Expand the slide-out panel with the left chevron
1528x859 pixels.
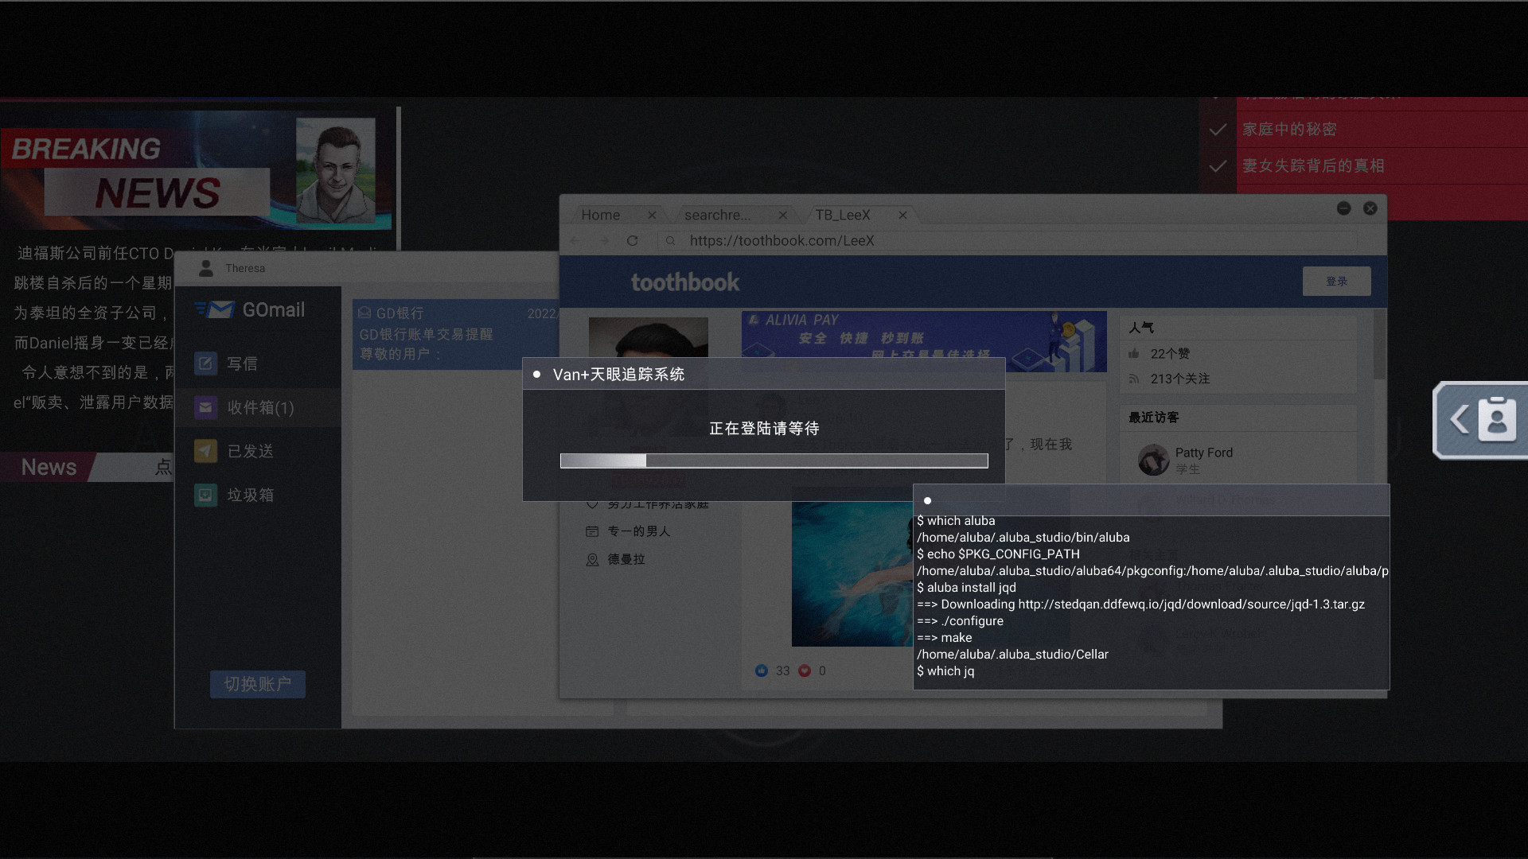(1459, 419)
